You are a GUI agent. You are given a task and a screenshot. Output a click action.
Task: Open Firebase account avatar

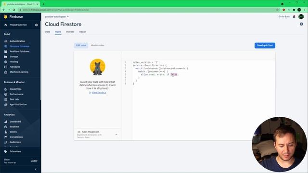301,17
